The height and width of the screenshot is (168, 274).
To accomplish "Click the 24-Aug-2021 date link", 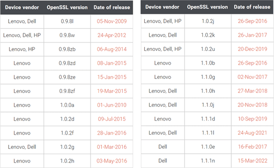I will pos(252,133).
